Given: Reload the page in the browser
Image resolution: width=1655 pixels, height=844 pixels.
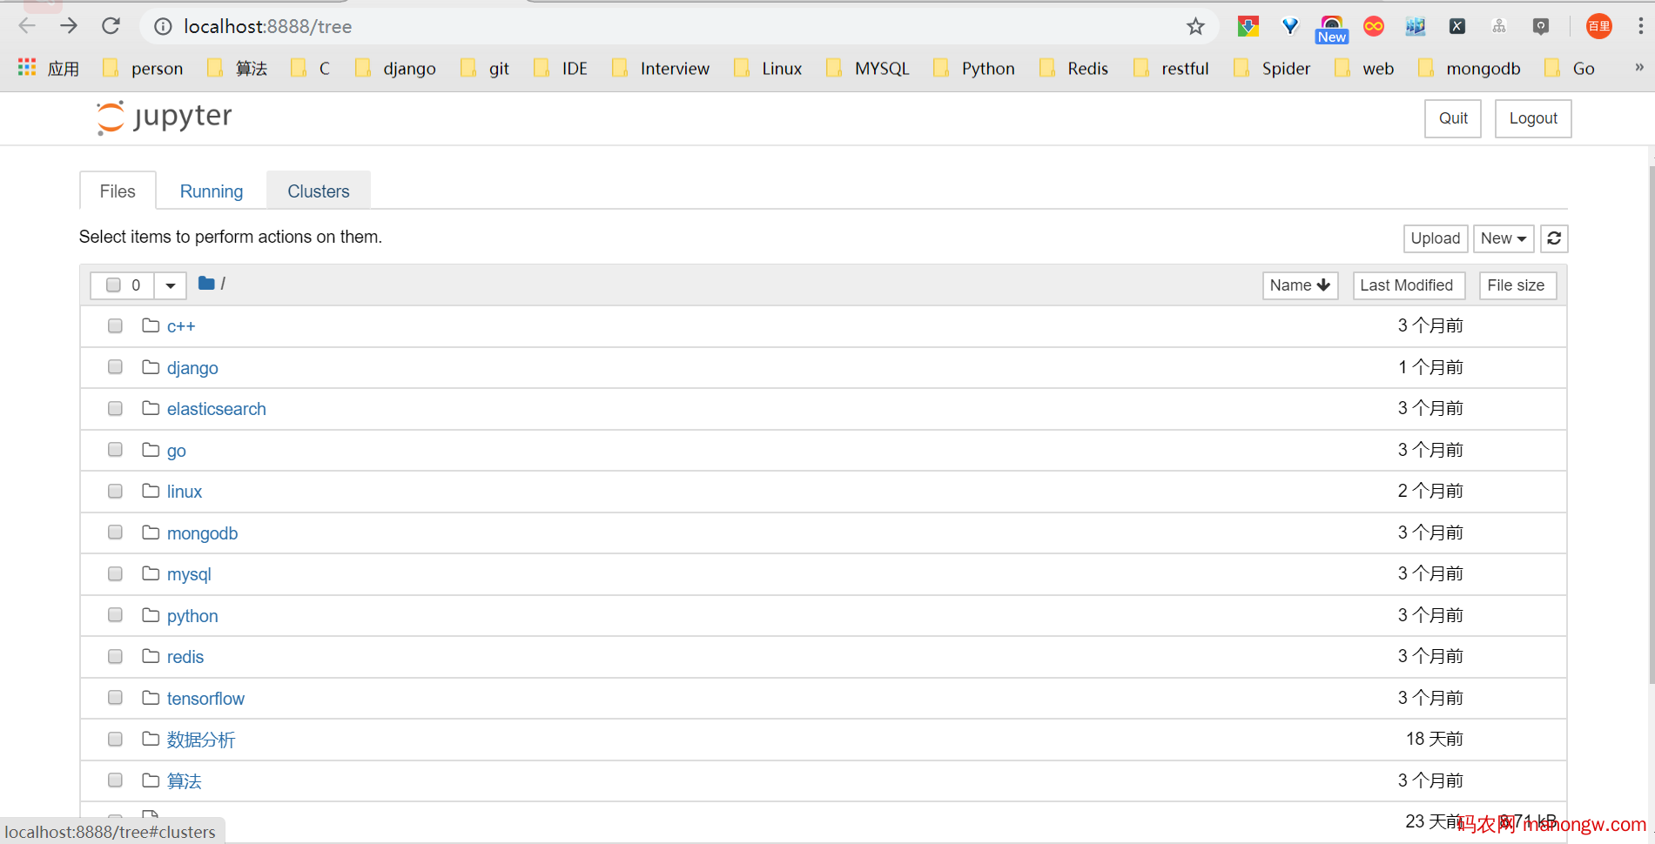Looking at the screenshot, I should pos(111,26).
